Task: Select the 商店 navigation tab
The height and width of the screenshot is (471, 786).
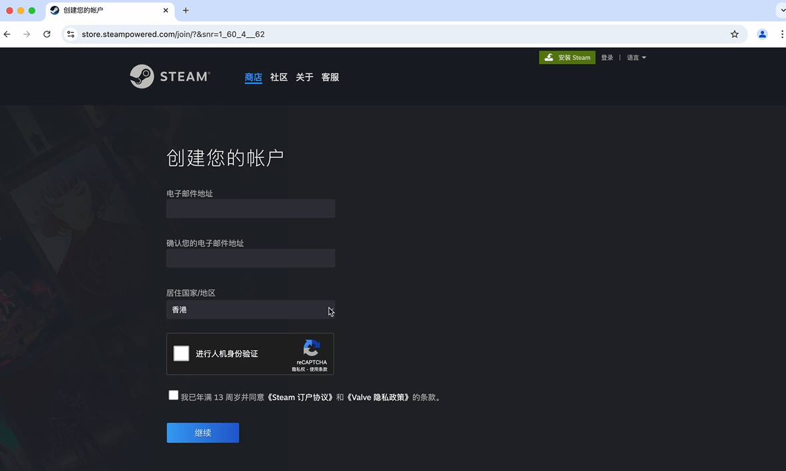Action: click(x=253, y=77)
